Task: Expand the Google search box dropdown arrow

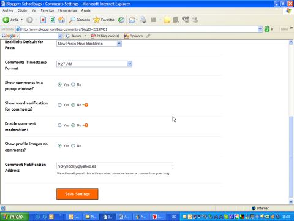Action: (60, 36)
